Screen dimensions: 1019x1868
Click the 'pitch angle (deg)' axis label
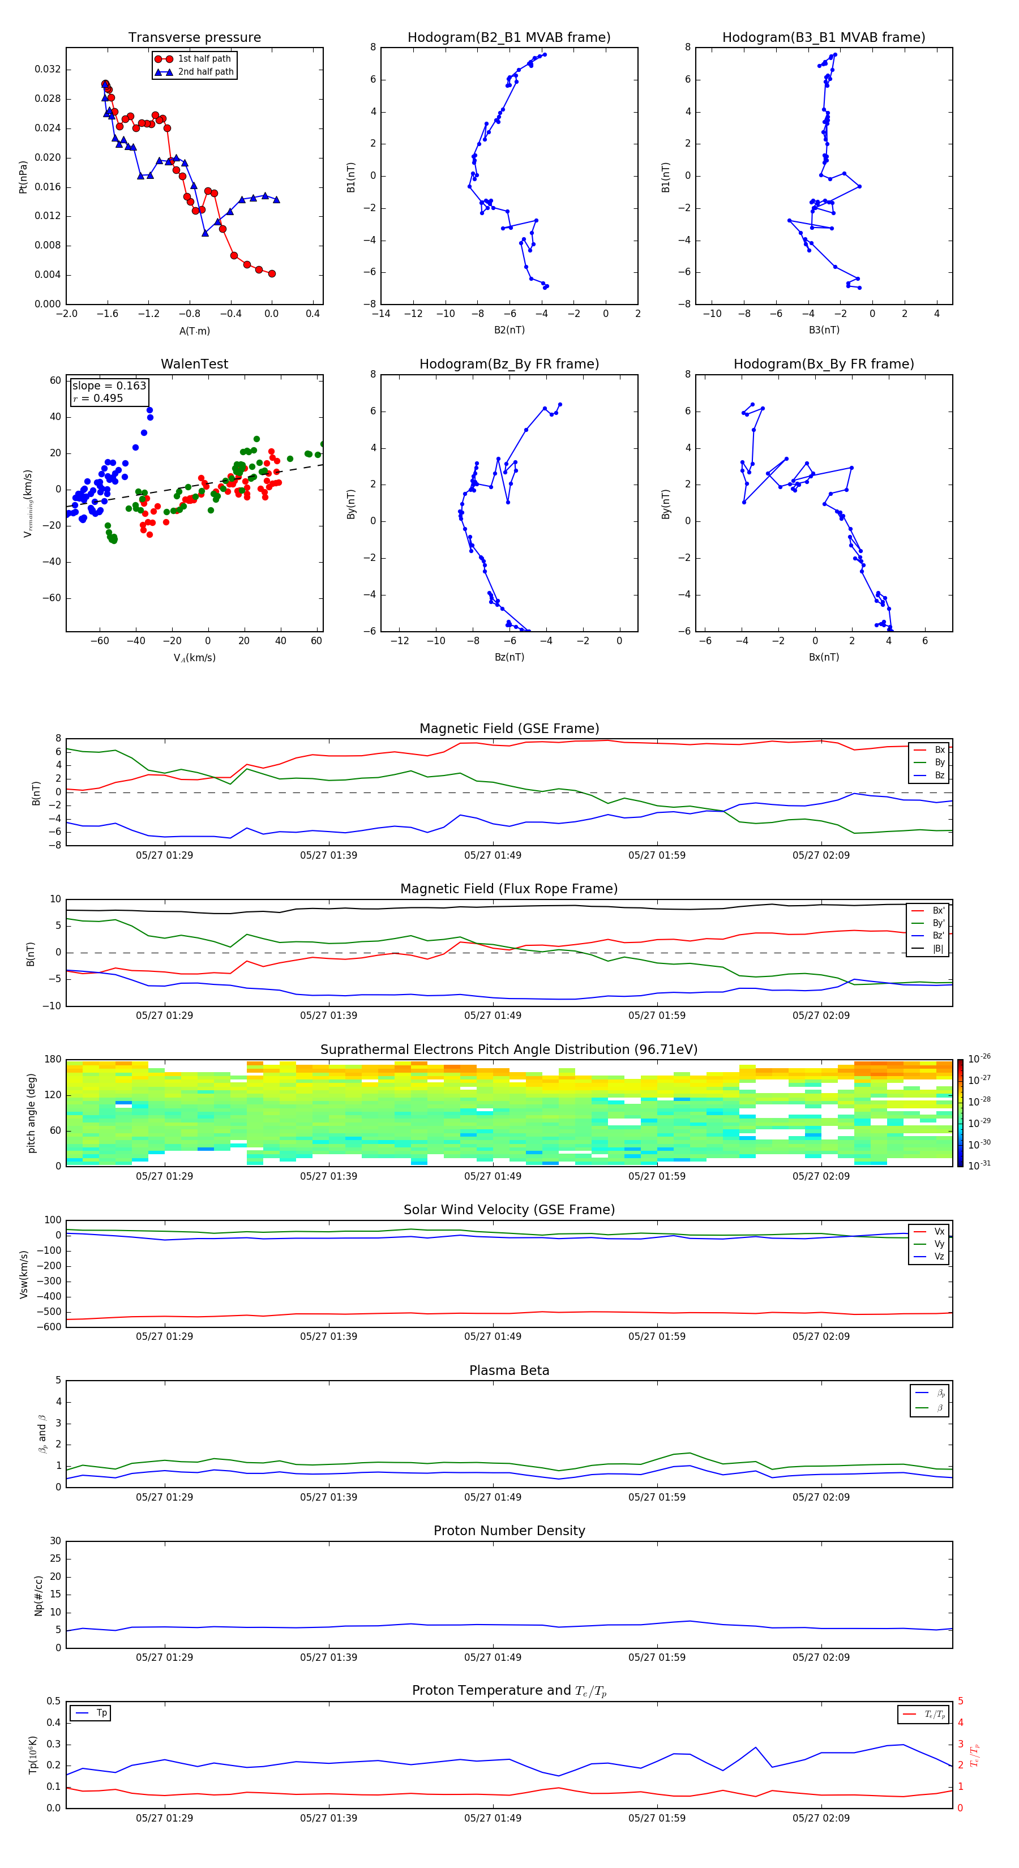[31, 1113]
